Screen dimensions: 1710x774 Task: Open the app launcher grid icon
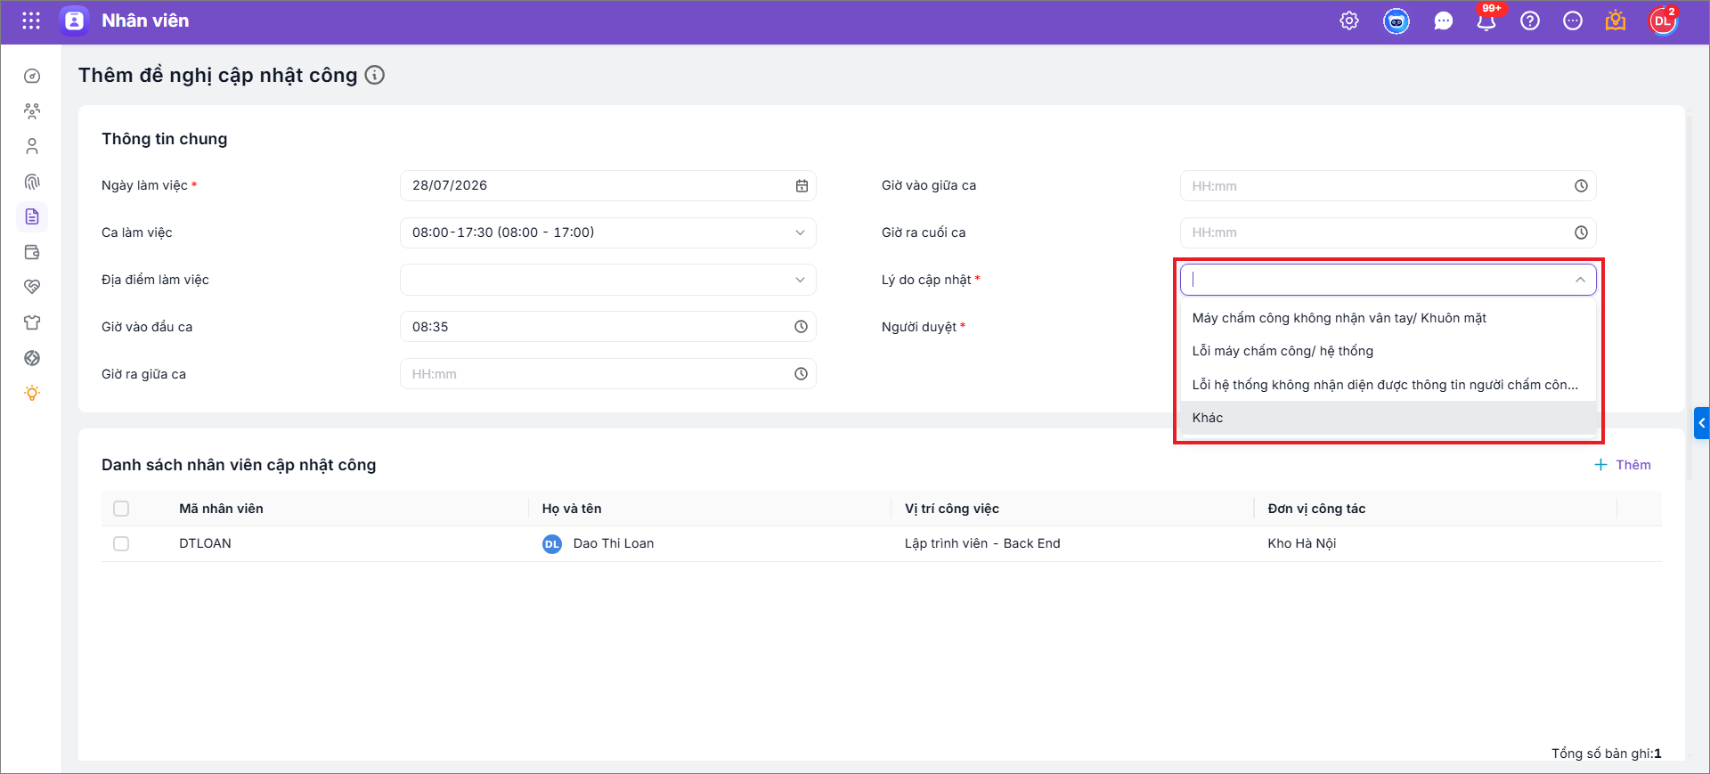coord(31,20)
